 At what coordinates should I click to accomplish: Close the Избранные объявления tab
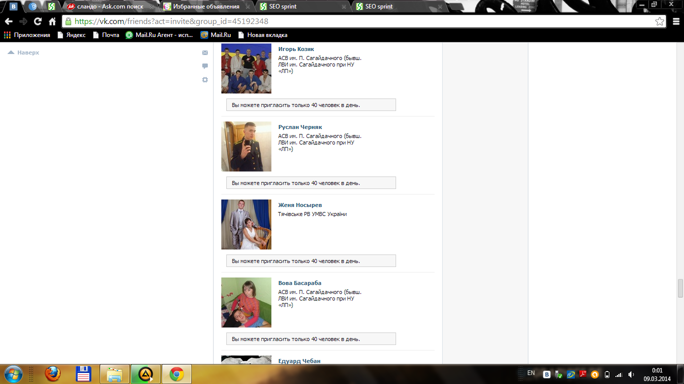point(247,7)
